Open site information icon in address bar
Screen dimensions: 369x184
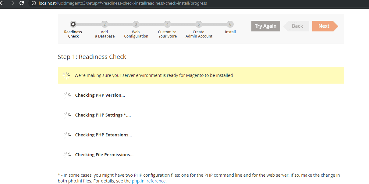click(34, 3)
